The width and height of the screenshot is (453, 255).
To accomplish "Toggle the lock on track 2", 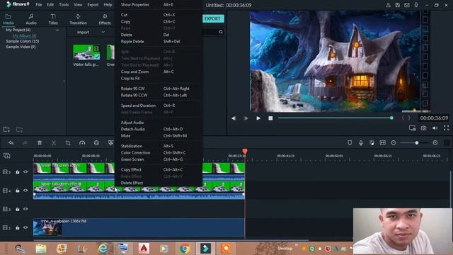I will pos(17,228).
